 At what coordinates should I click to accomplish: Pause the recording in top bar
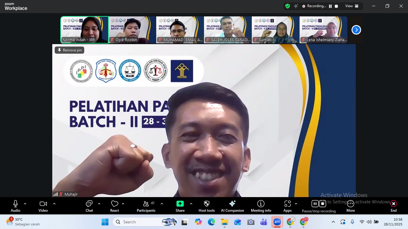pyautogui.click(x=330, y=6)
